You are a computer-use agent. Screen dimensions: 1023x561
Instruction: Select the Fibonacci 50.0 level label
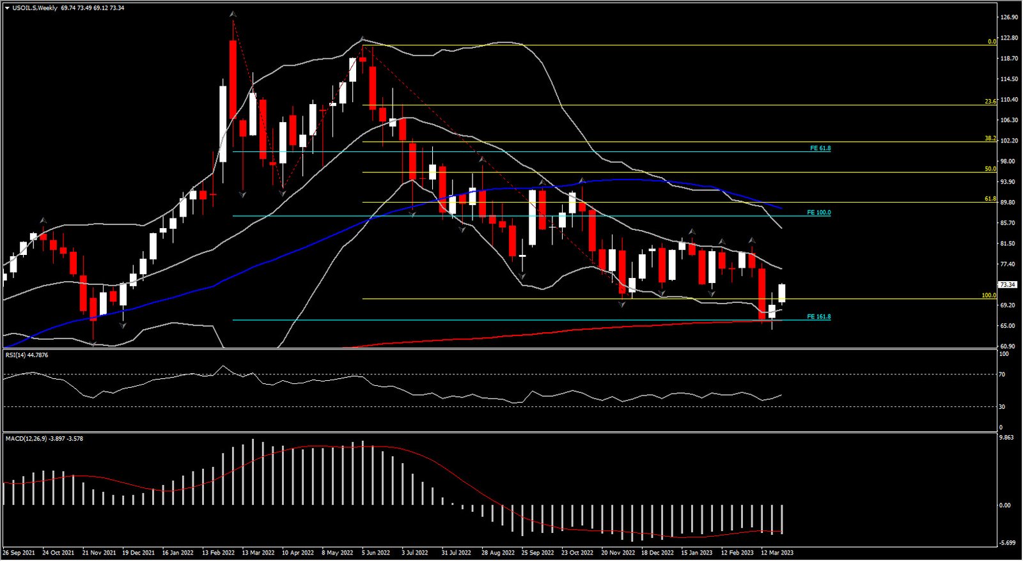tap(990, 169)
